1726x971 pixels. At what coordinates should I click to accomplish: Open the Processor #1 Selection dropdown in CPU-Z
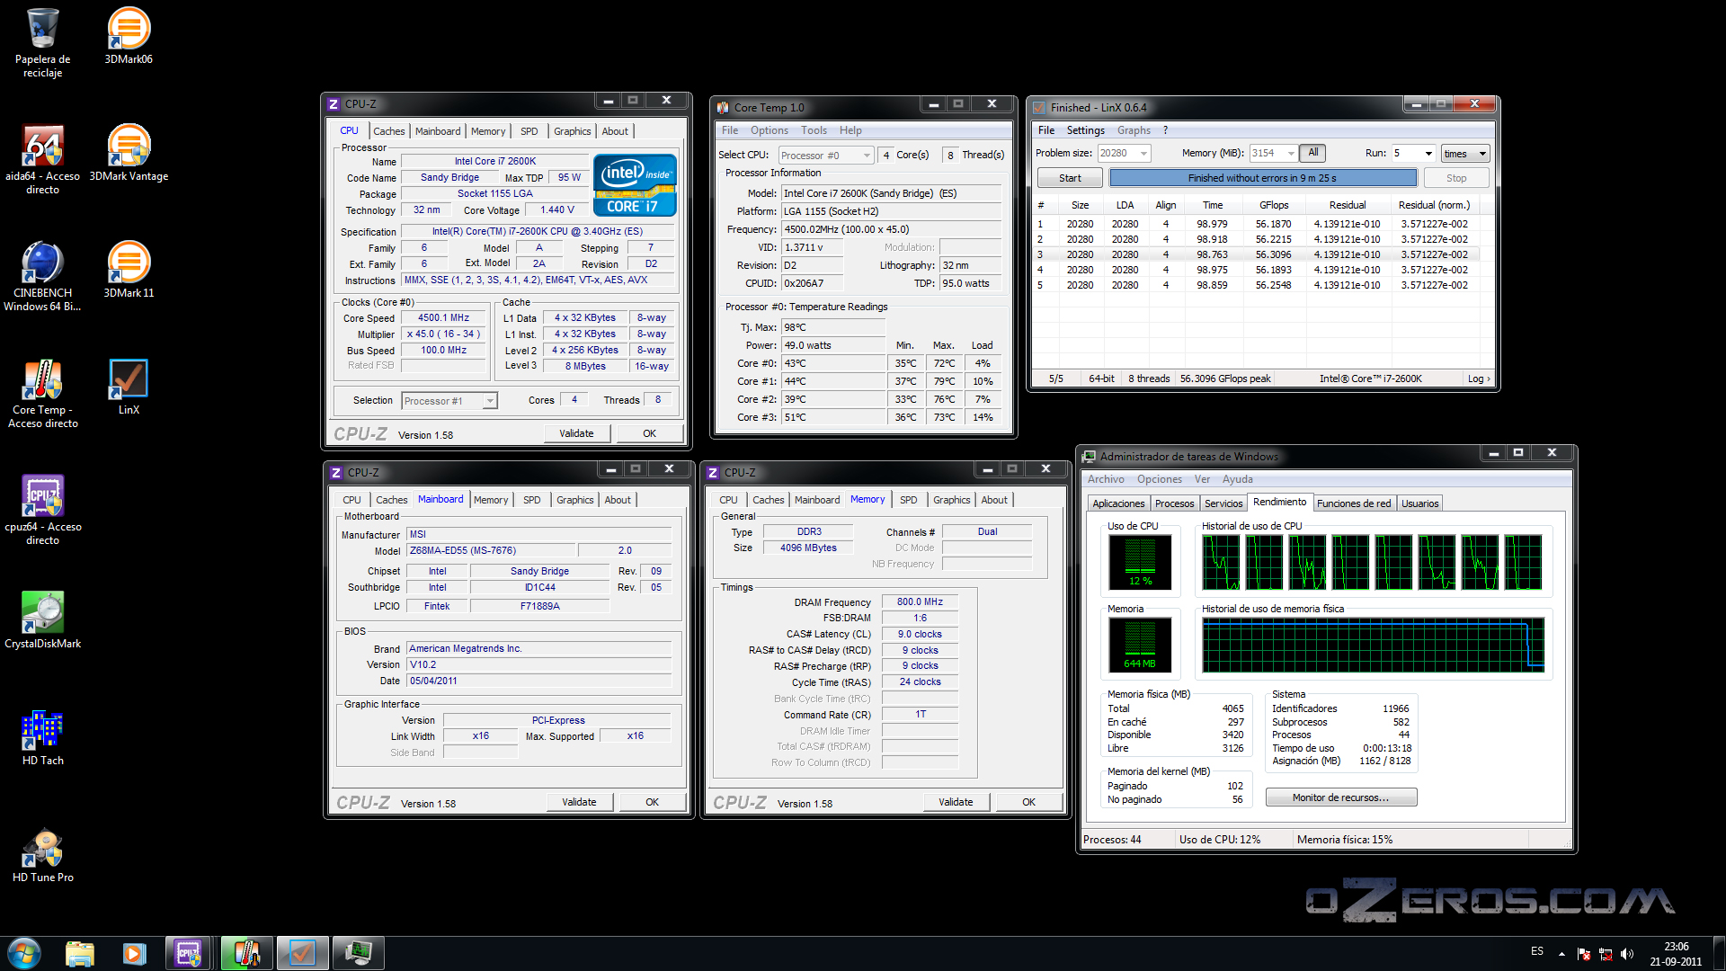pyautogui.click(x=449, y=401)
